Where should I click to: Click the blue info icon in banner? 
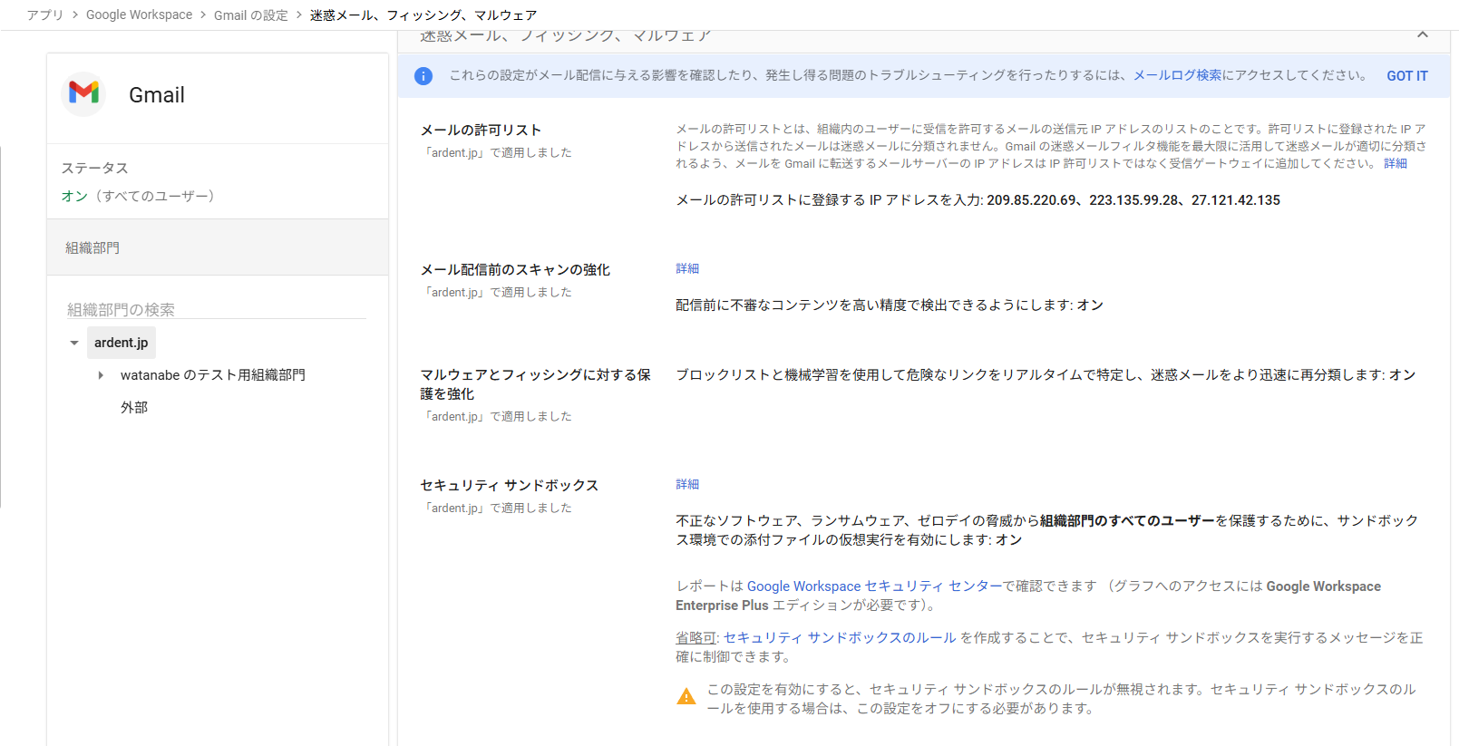tap(423, 76)
